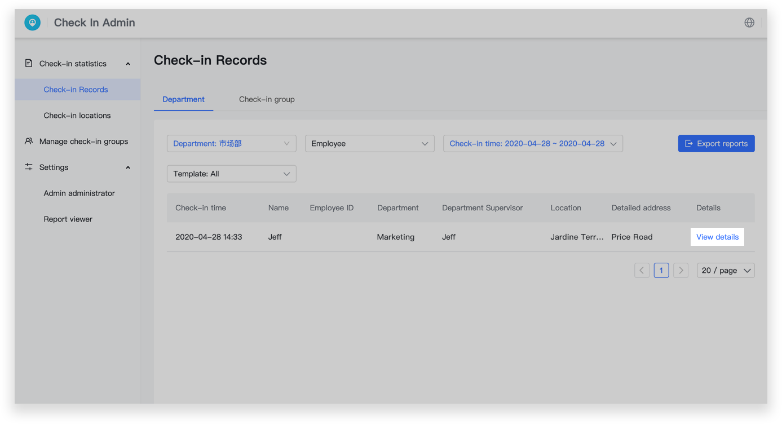Click the Check In Admin logo icon
Image resolution: width=782 pixels, height=424 pixels.
point(32,23)
